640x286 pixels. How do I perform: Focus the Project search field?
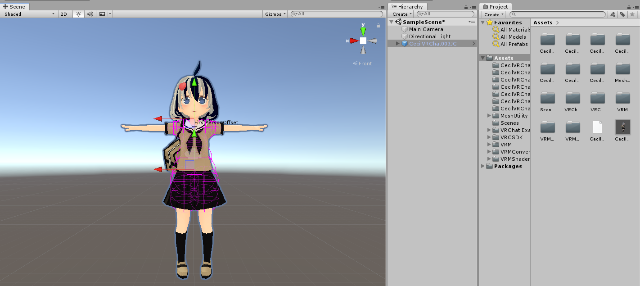click(x=557, y=14)
